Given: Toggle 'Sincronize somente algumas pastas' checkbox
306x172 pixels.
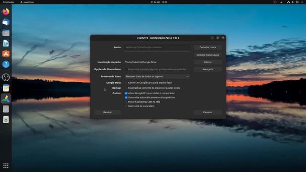Looking at the screenshot, I should click(126, 69).
